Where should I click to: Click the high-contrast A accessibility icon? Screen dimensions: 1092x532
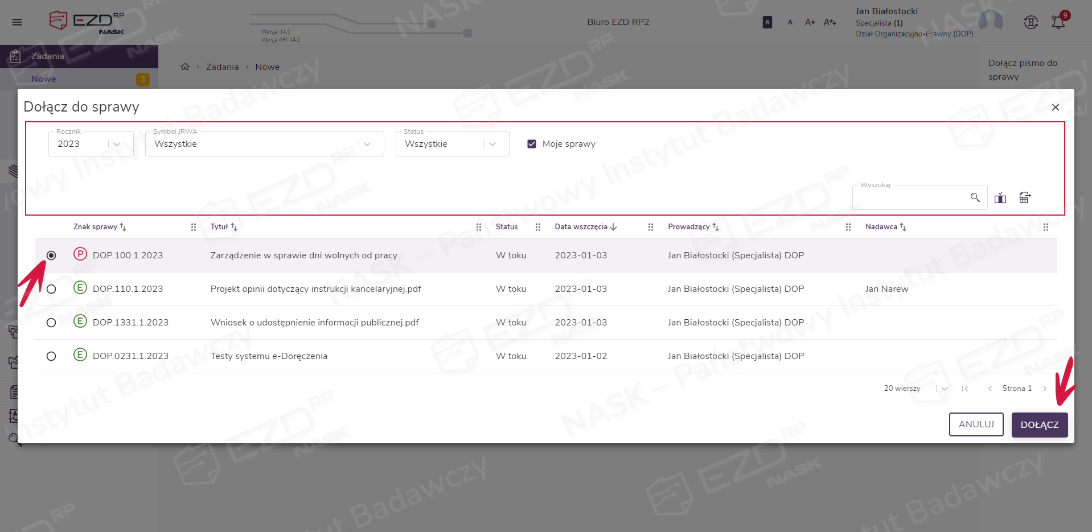tap(767, 22)
